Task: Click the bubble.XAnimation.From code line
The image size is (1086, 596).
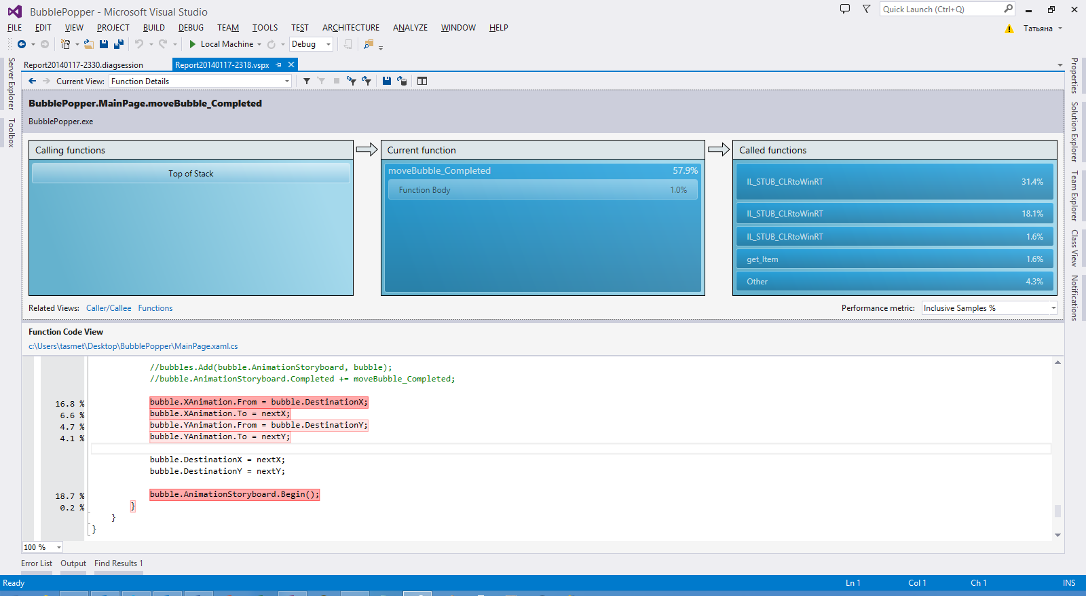Action: coord(259,402)
